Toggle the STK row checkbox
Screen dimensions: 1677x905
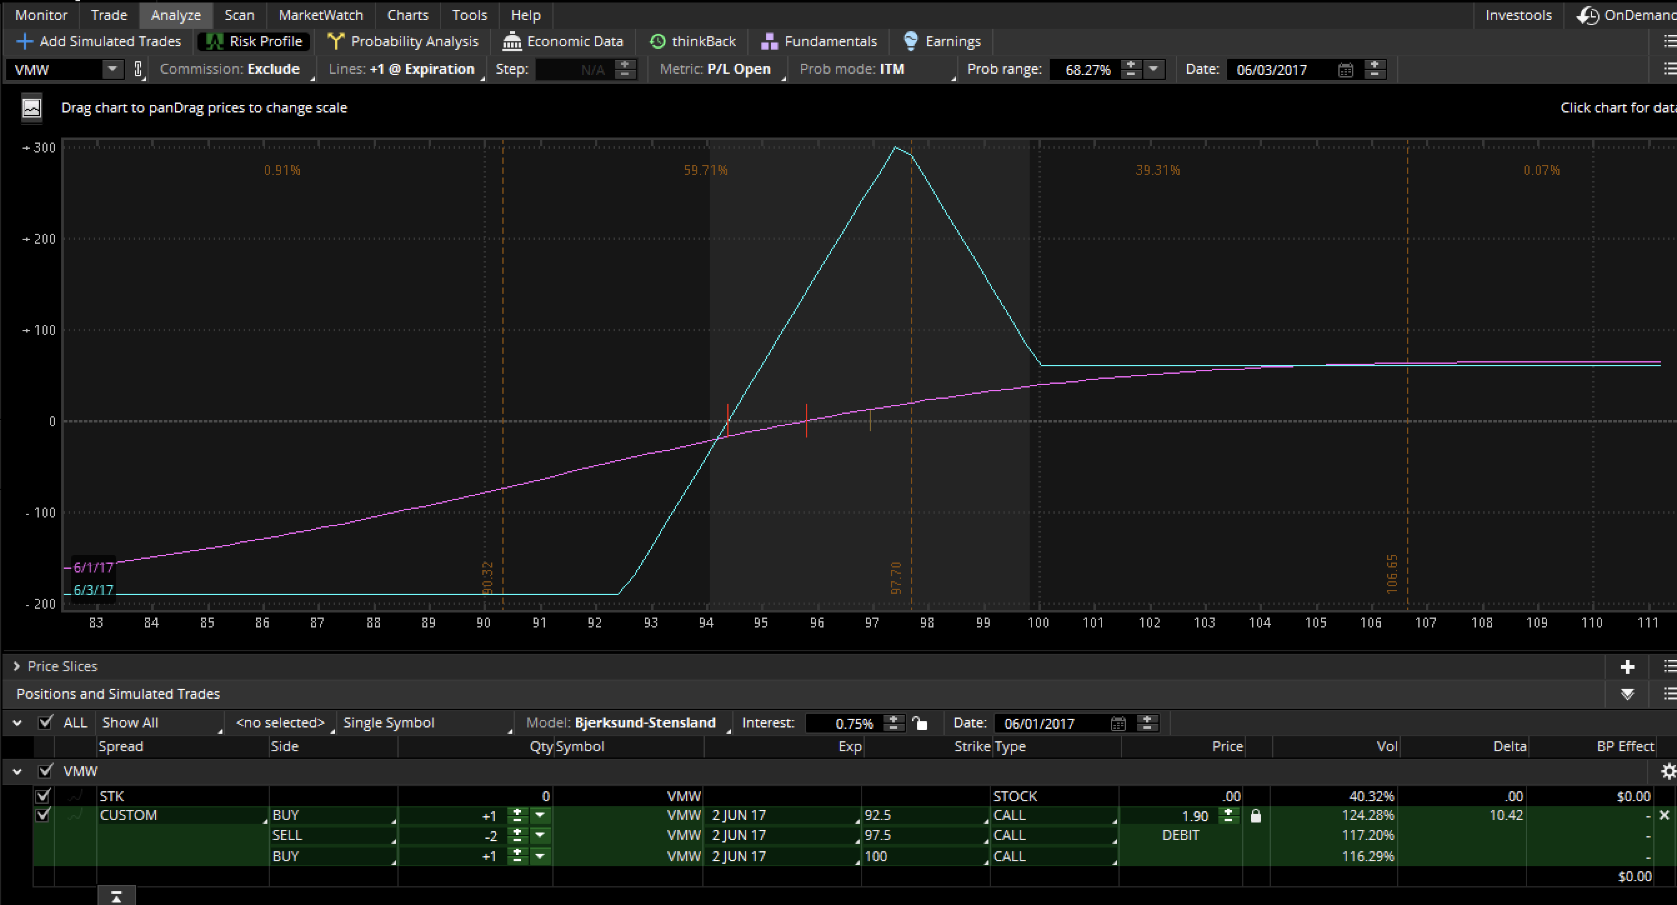tap(43, 796)
